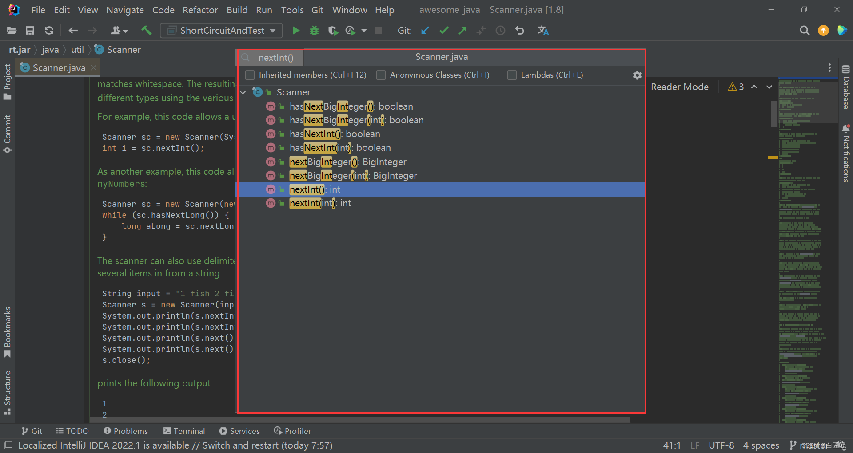The width and height of the screenshot is (853, 453).
Task: Open the Navigate menu
Action: coord(125,10)
